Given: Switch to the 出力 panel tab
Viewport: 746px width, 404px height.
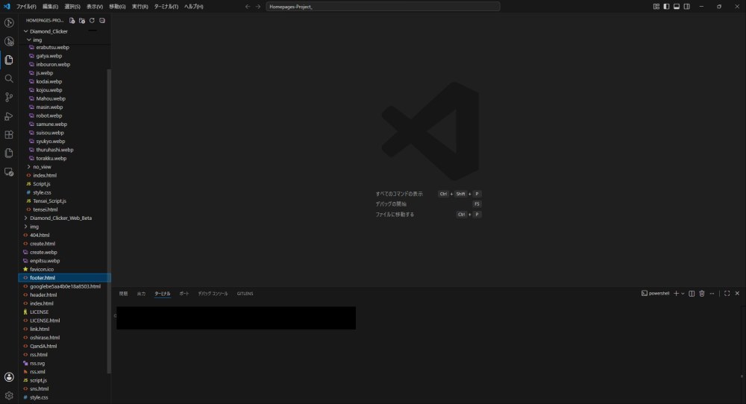Looking at the screenshot, I should click(x=141, y=294).
